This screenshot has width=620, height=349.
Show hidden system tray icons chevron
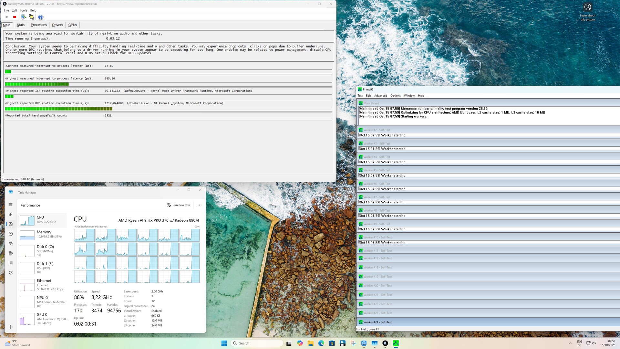[x=570, y=343]
